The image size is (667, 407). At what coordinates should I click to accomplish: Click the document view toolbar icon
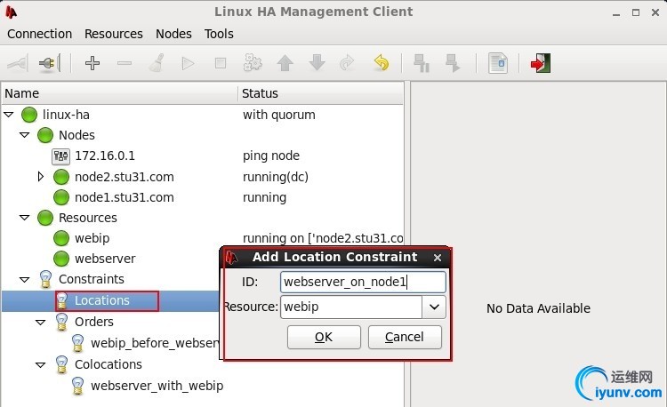498,63
